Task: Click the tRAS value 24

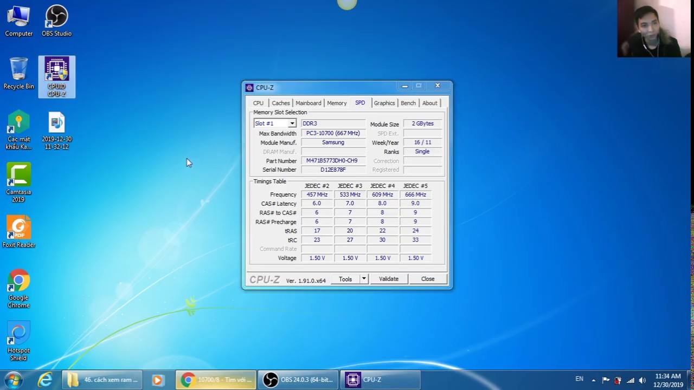Action: point(415,231)
